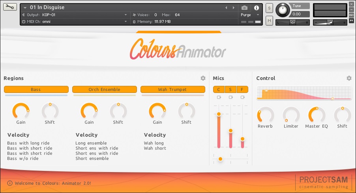
Task: Click 'Bass with long ride' velocity text
Action: coord(28,143)
